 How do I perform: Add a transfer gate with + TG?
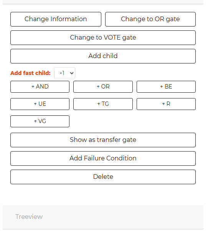[x=103, y=104]
